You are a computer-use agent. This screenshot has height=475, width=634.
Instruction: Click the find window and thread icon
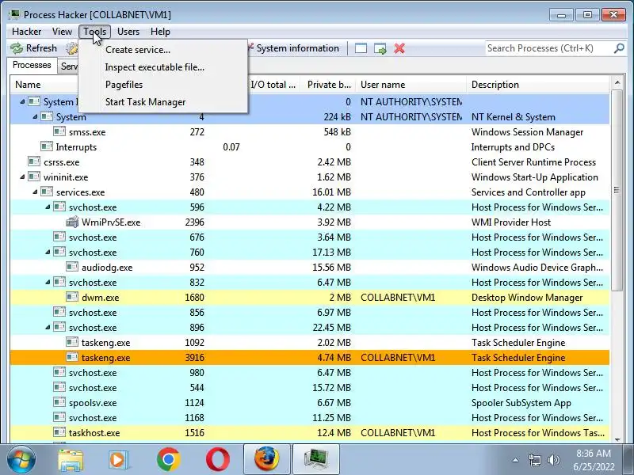pyautogui.click(x=380, y=48)
